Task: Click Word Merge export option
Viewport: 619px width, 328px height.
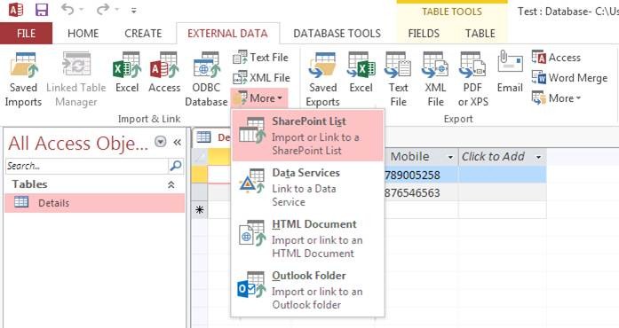Action: pos(569,78)
